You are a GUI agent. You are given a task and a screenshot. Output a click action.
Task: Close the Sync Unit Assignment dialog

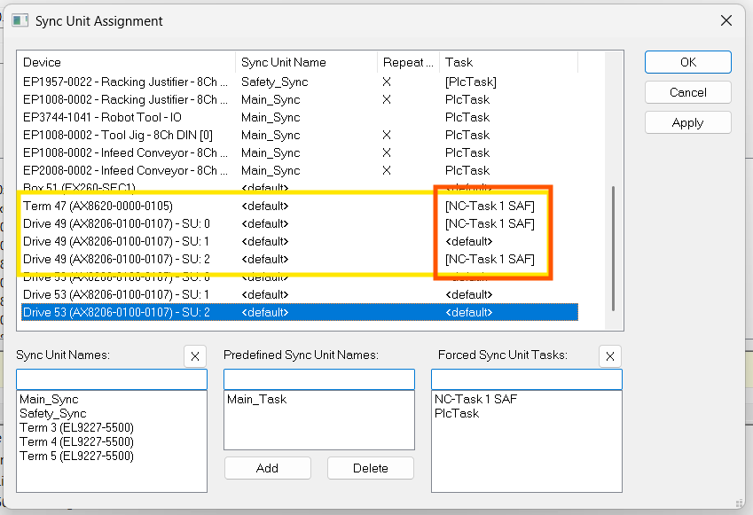pos(726,20)
